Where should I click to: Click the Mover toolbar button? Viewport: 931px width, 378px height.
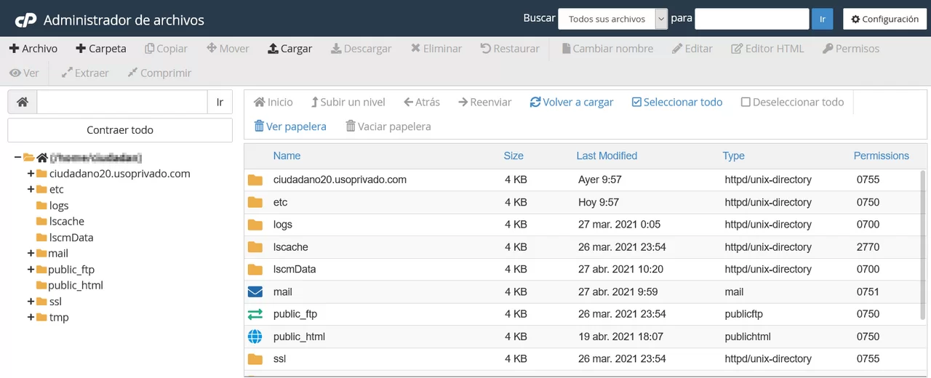(x=228, y=49)
